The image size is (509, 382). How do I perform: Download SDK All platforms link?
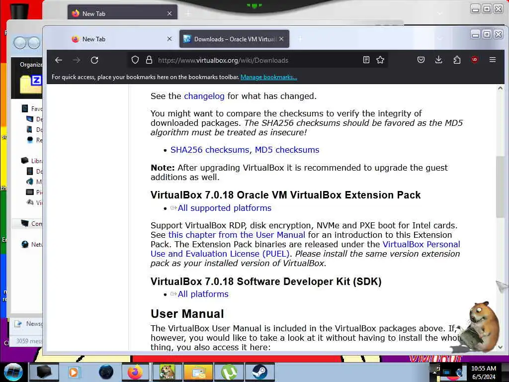click(203, 294)
